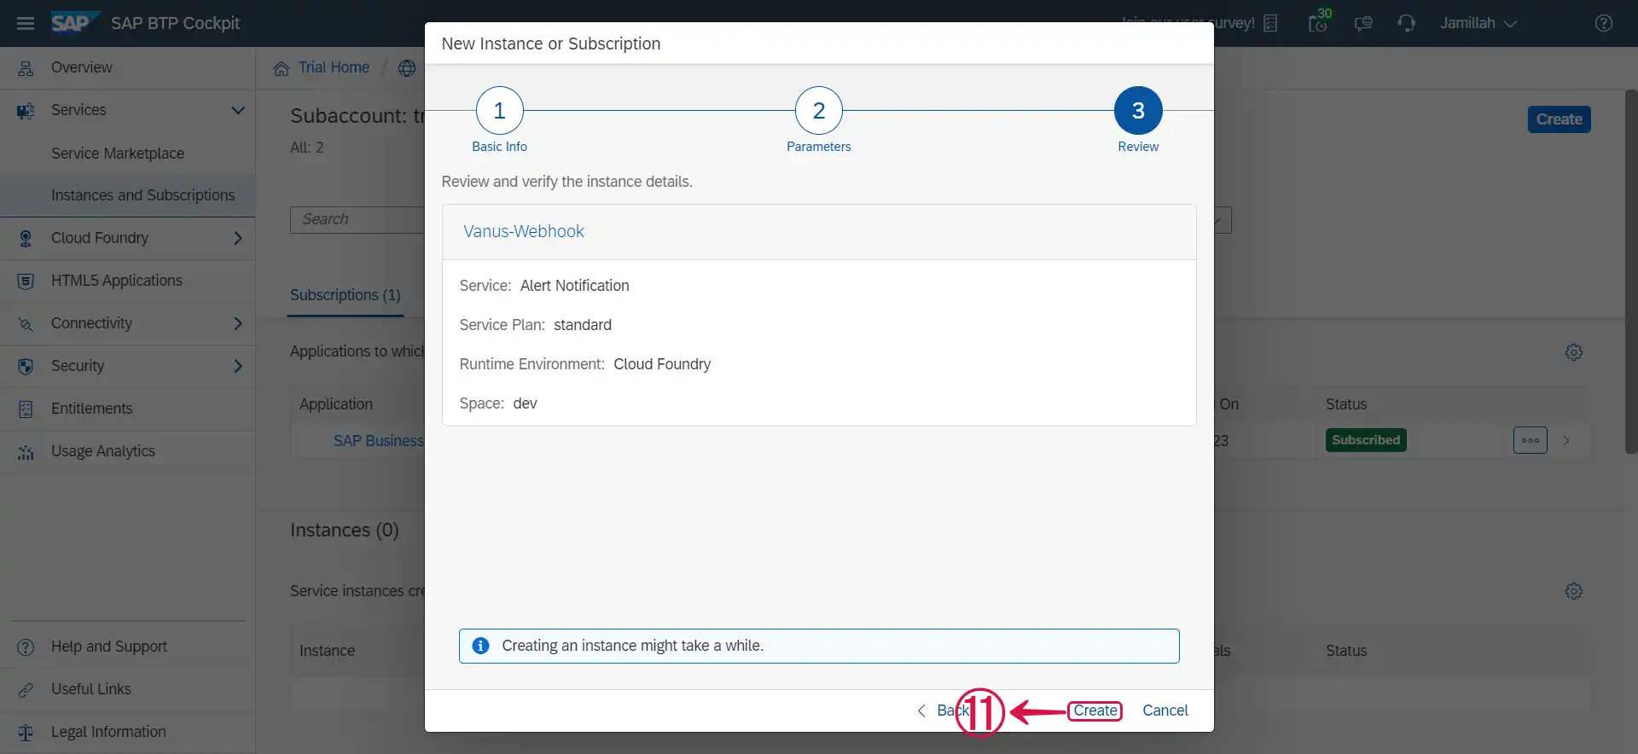Open SAP Business application link
This screenshot has height=754, width=1638.
coord(378,441)
